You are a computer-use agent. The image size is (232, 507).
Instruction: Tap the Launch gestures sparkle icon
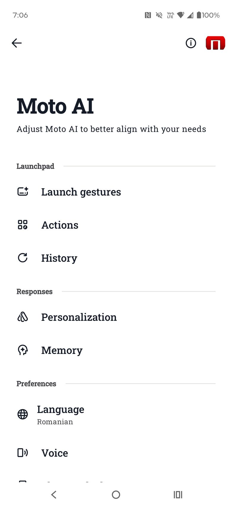pyautogui.click(x=23, y=192)
